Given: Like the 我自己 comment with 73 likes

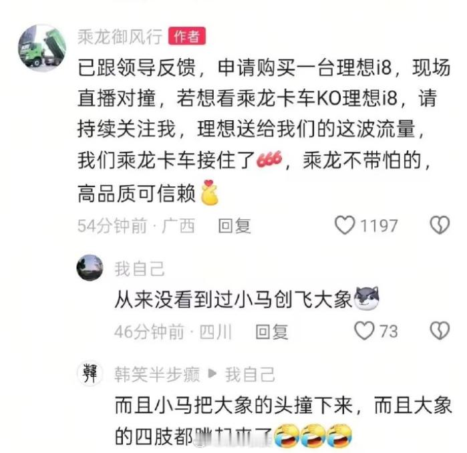Looking at the screenshot, I should point(364,331).
